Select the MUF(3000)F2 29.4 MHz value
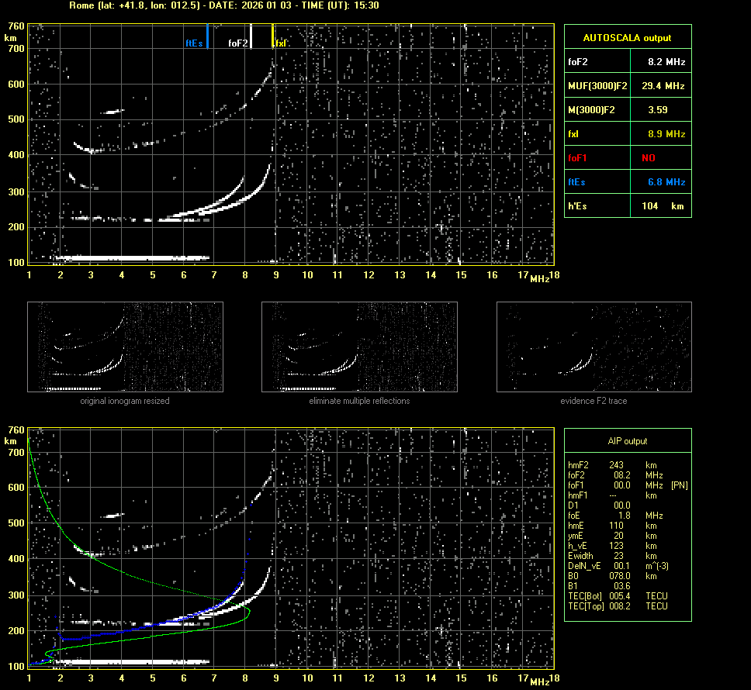This screenshot has width=751, height=690. [666, 85]
